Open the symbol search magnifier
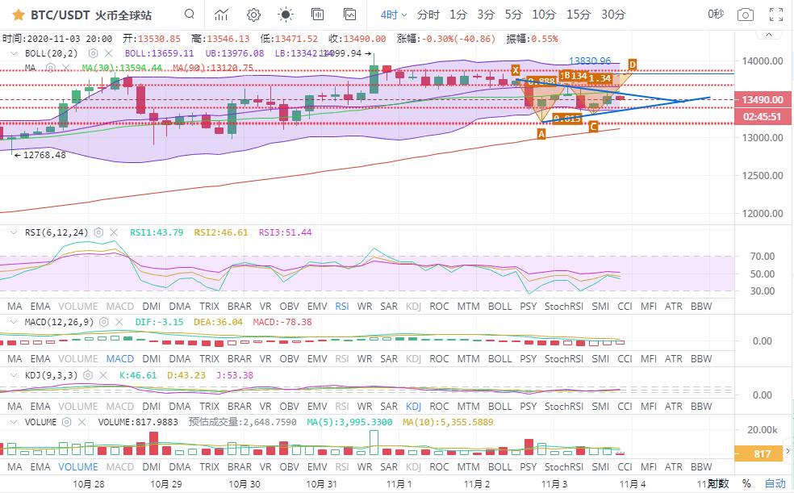The height and width of the screenshot is (493, 794). (189, 15)
